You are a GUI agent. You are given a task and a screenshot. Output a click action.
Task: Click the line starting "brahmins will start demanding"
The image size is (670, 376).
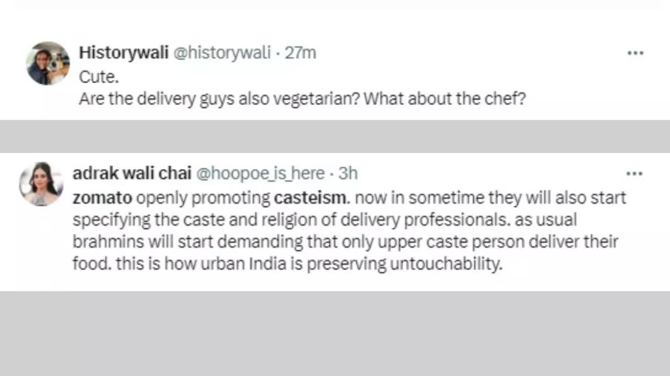(x=345, y=242)
